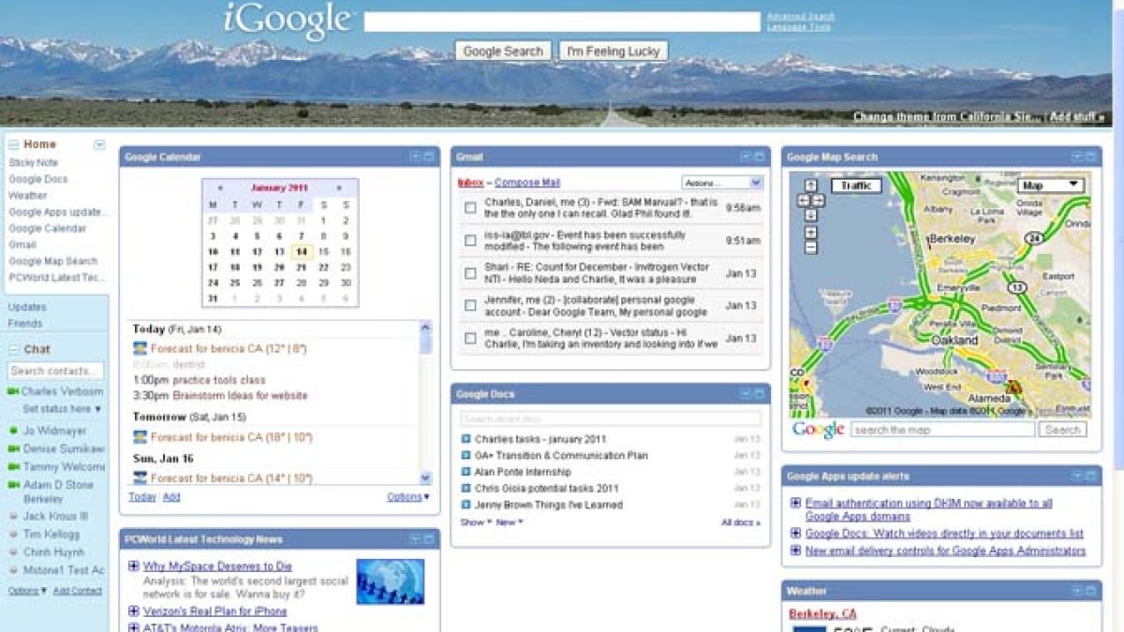Open chat Options dropdown
Viewport: 1124px width, 632px height.
(x=27, y=591)
